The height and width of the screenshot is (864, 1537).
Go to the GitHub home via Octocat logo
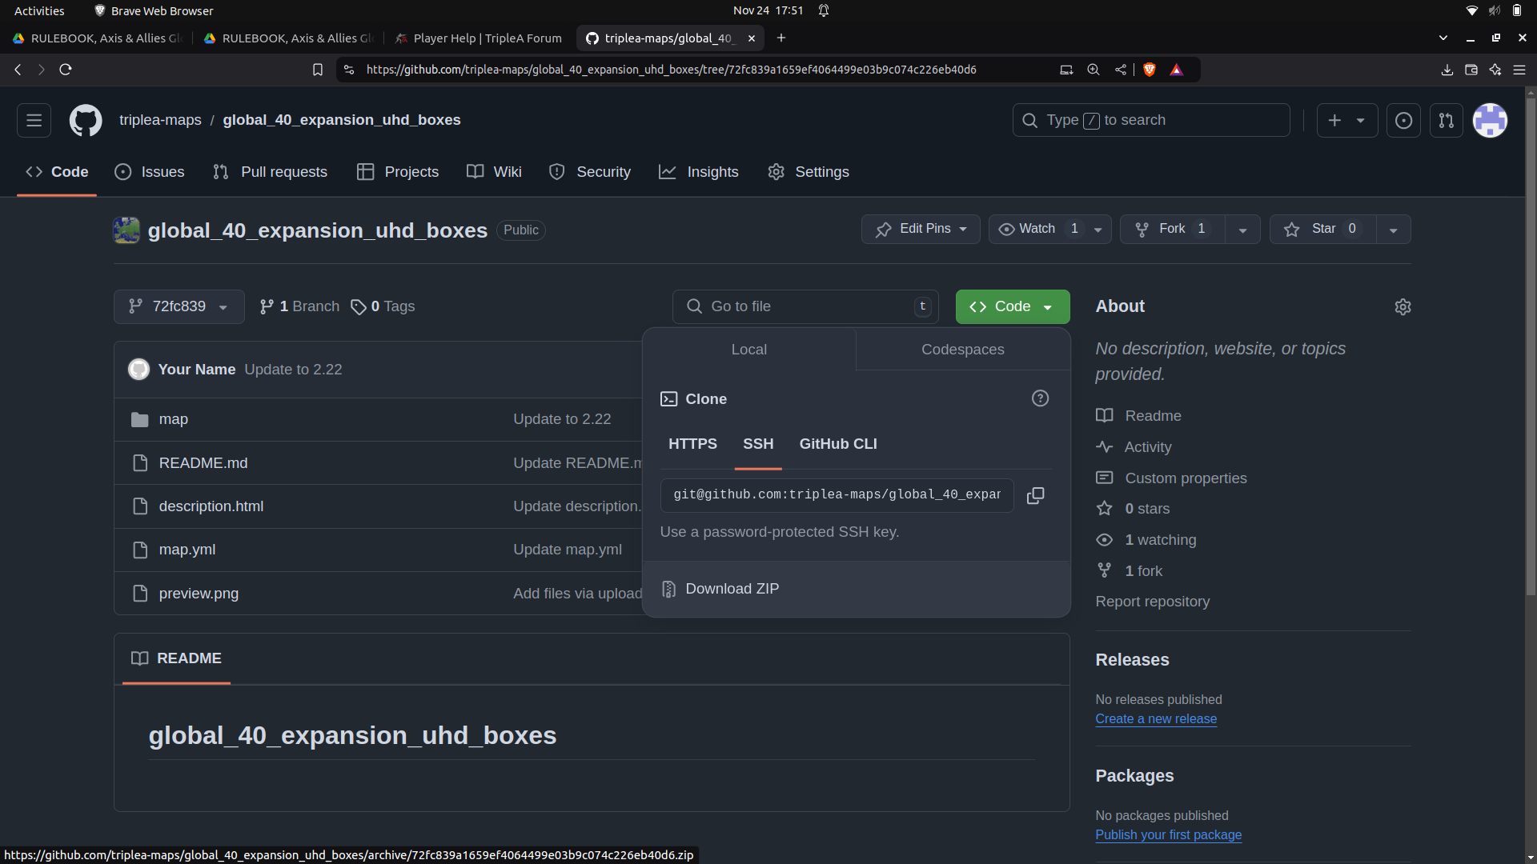pyautogui.click(x=86, y=120)
